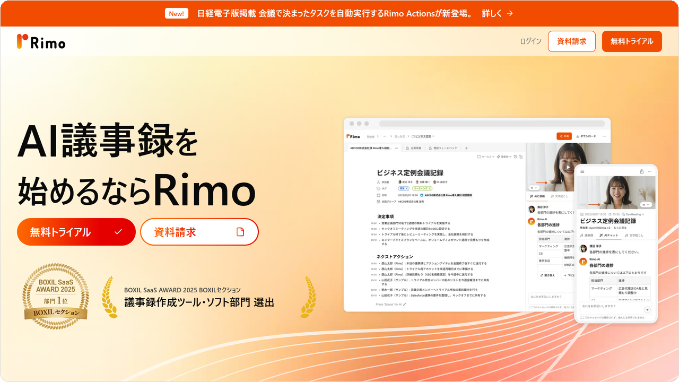Select the mobile 文字起こし tab
Viewport: 679px width, 382px height.
634,235
